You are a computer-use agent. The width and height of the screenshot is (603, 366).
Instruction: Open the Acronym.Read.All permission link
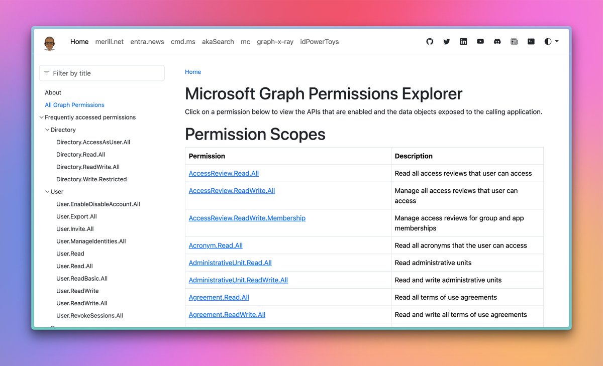216,246
